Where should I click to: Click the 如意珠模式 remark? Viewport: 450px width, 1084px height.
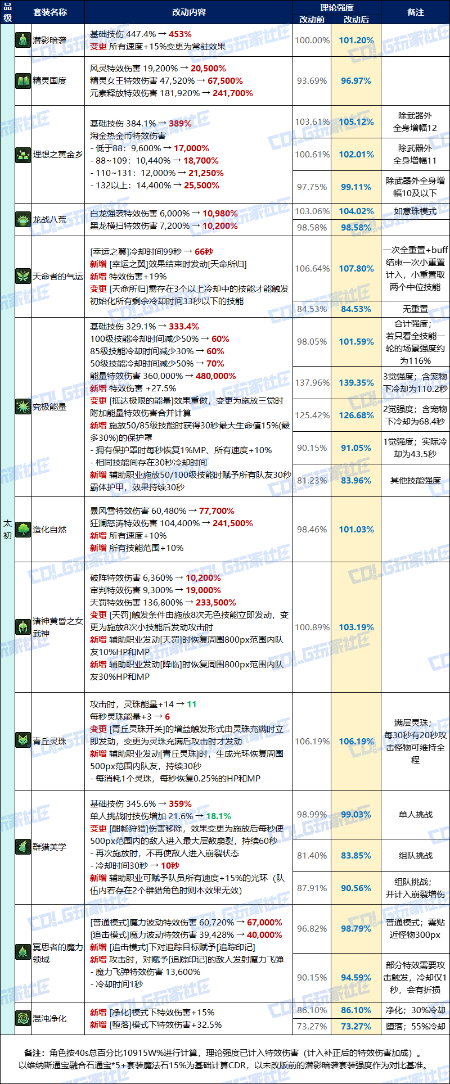[x=415, y=211]
